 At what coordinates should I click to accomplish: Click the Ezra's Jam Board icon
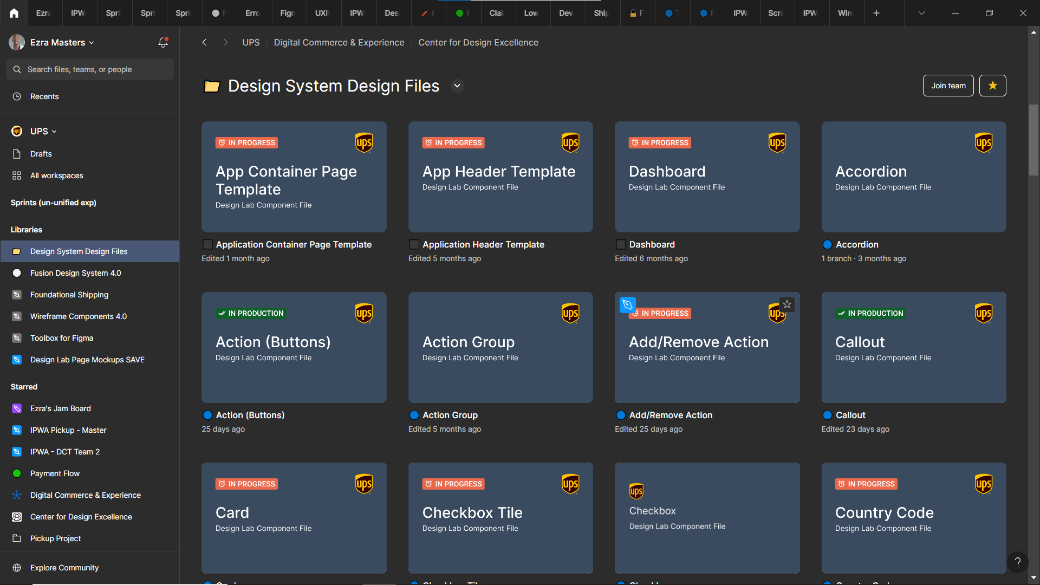click(x=17, y=408)
